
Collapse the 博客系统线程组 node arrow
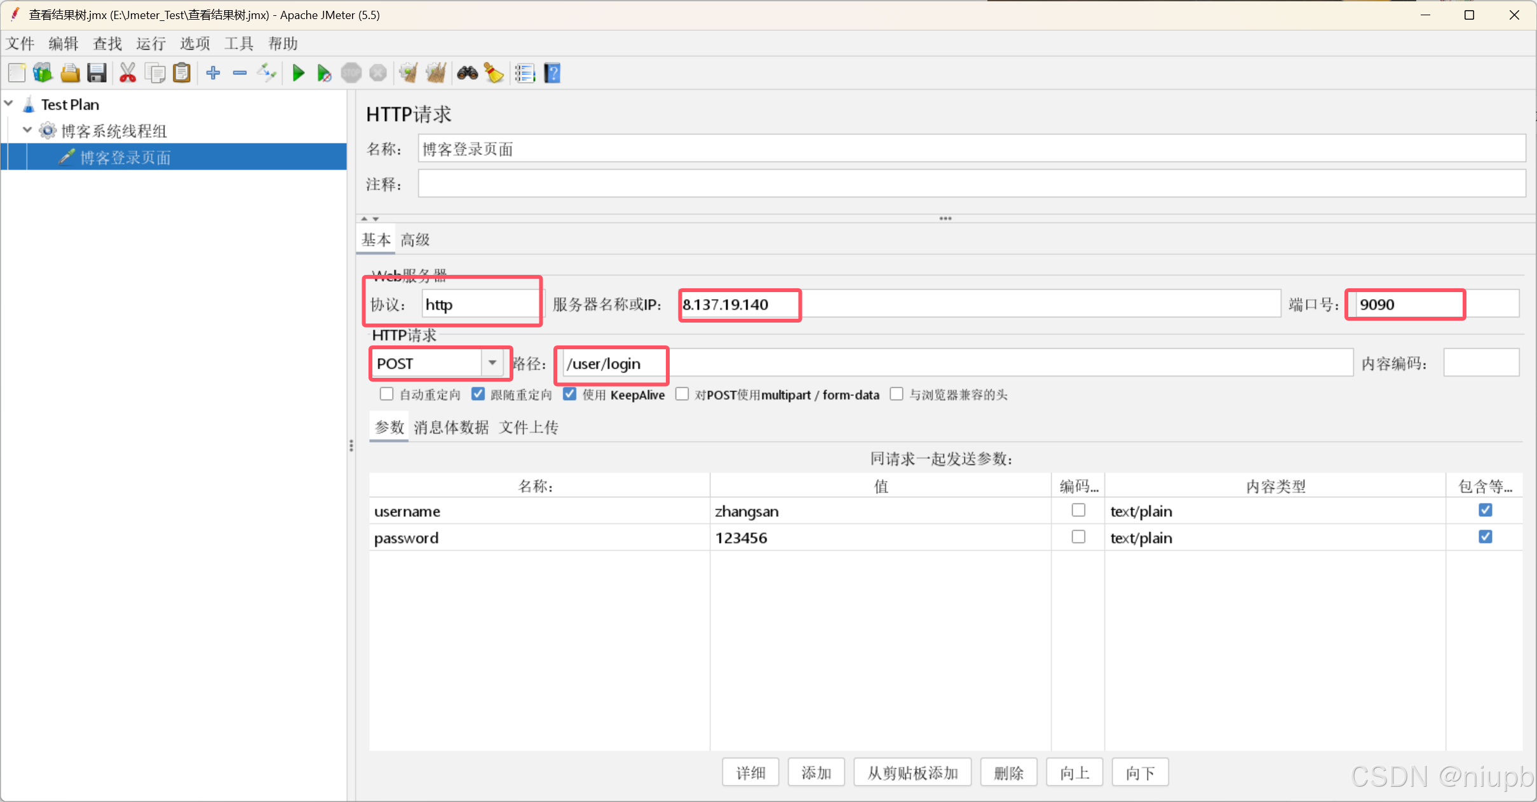[27, 130]
